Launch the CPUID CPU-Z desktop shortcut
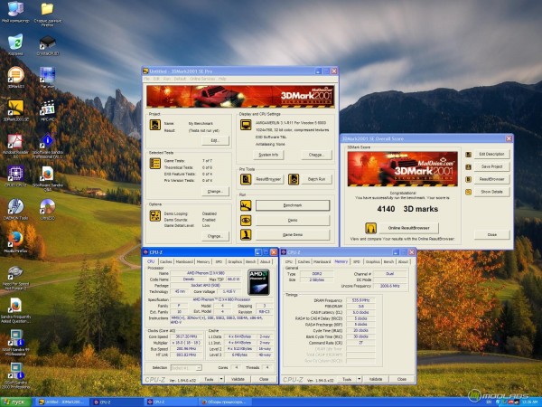The image size is (542, 407). click(15, 174)
